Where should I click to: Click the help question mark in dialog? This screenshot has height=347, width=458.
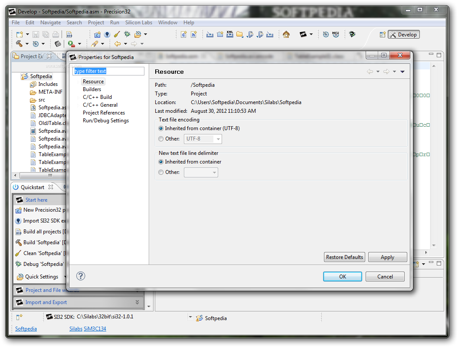pos(81,276)
